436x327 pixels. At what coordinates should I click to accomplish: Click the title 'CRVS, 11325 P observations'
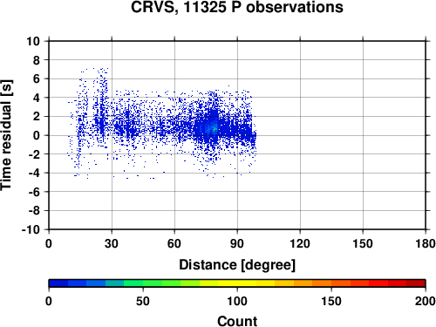pos(237,7)
